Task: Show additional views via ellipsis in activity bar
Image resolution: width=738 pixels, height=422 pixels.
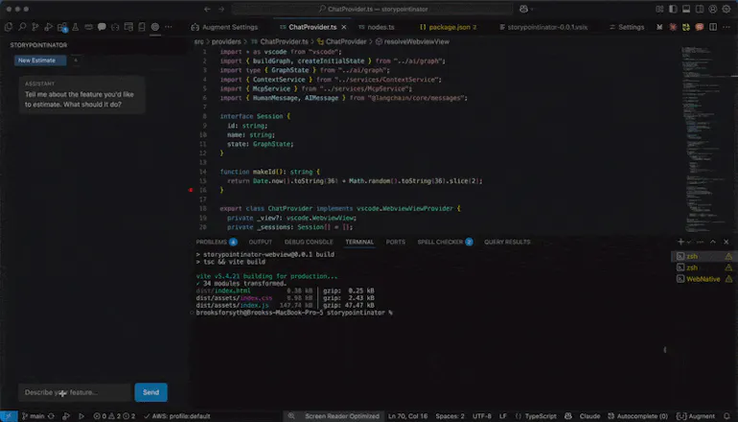Action: click(x=169, y=27)
